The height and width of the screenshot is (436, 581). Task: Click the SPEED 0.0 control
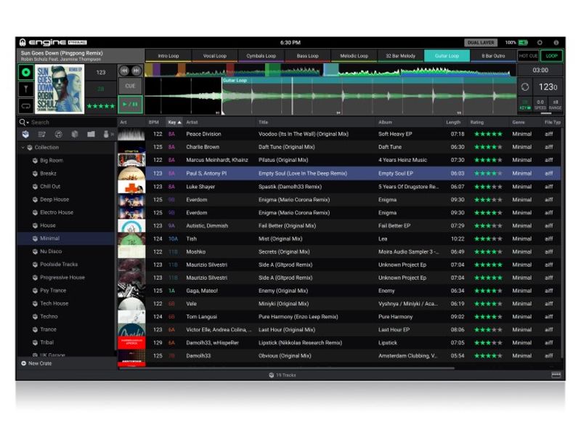click(540, 105)
